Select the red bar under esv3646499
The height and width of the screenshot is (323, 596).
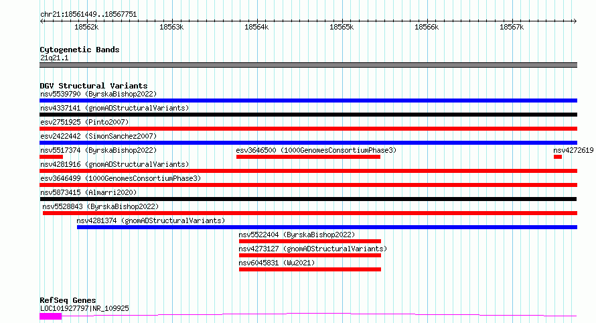(308, 185)
